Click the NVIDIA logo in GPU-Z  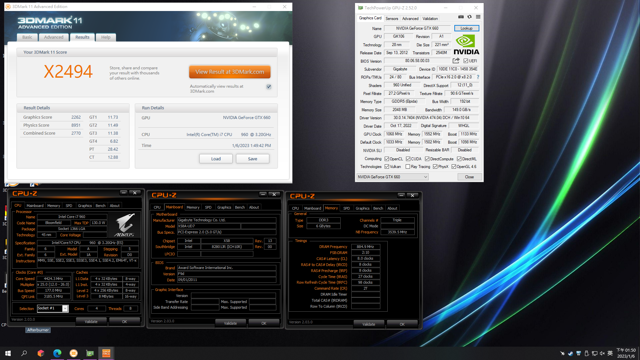[466, 45]
